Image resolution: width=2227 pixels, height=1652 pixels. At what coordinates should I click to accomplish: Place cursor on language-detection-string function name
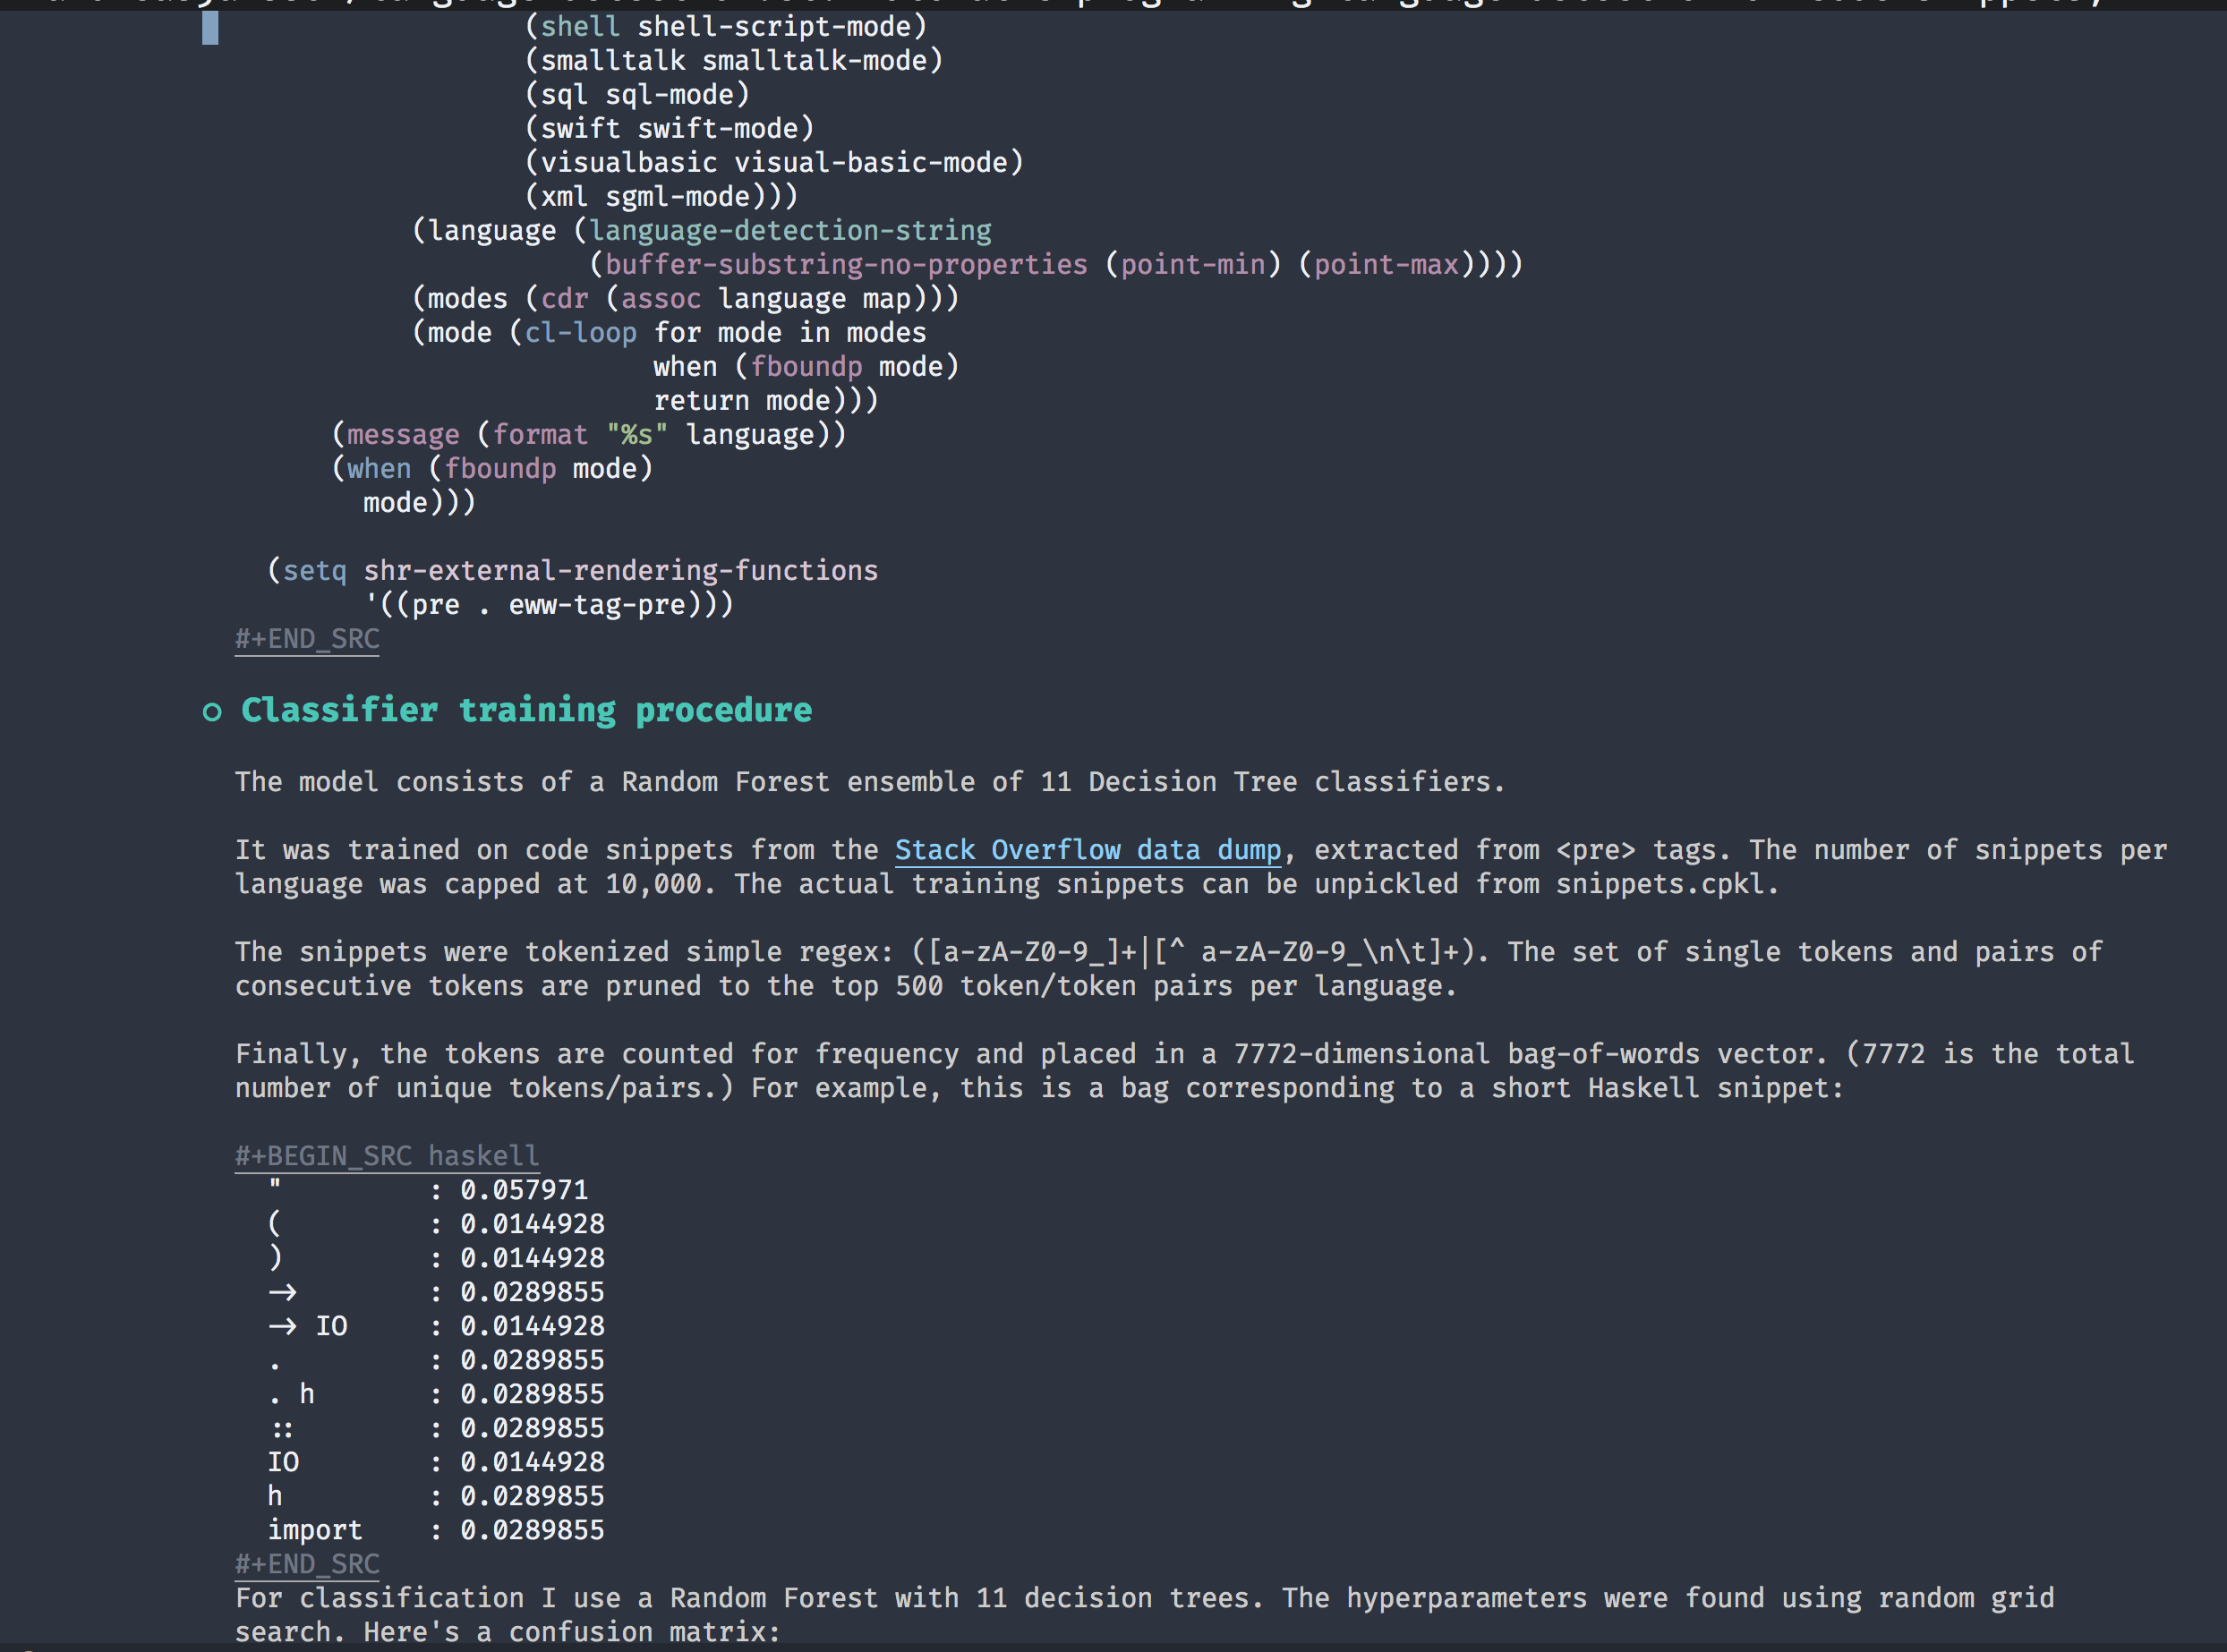point(790,231)
